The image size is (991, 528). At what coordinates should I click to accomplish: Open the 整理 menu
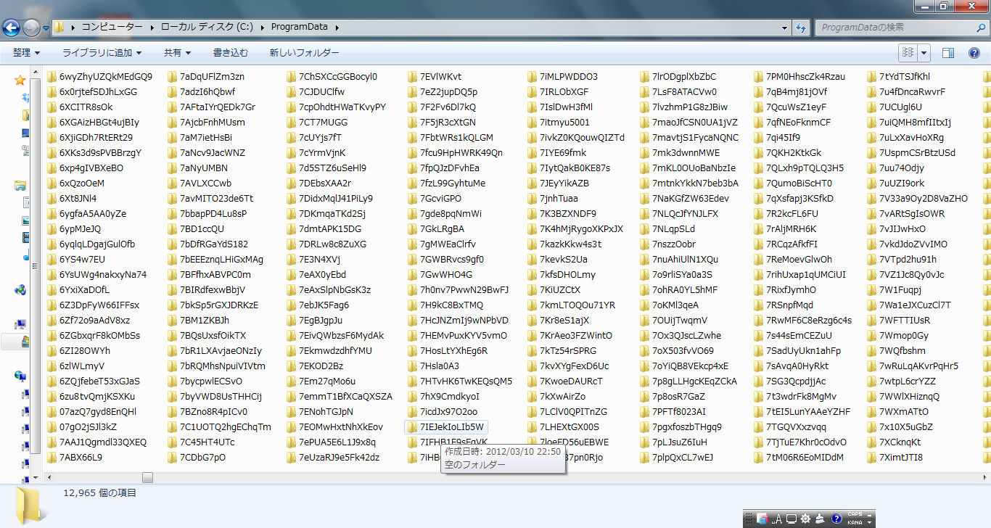(26, 53)
